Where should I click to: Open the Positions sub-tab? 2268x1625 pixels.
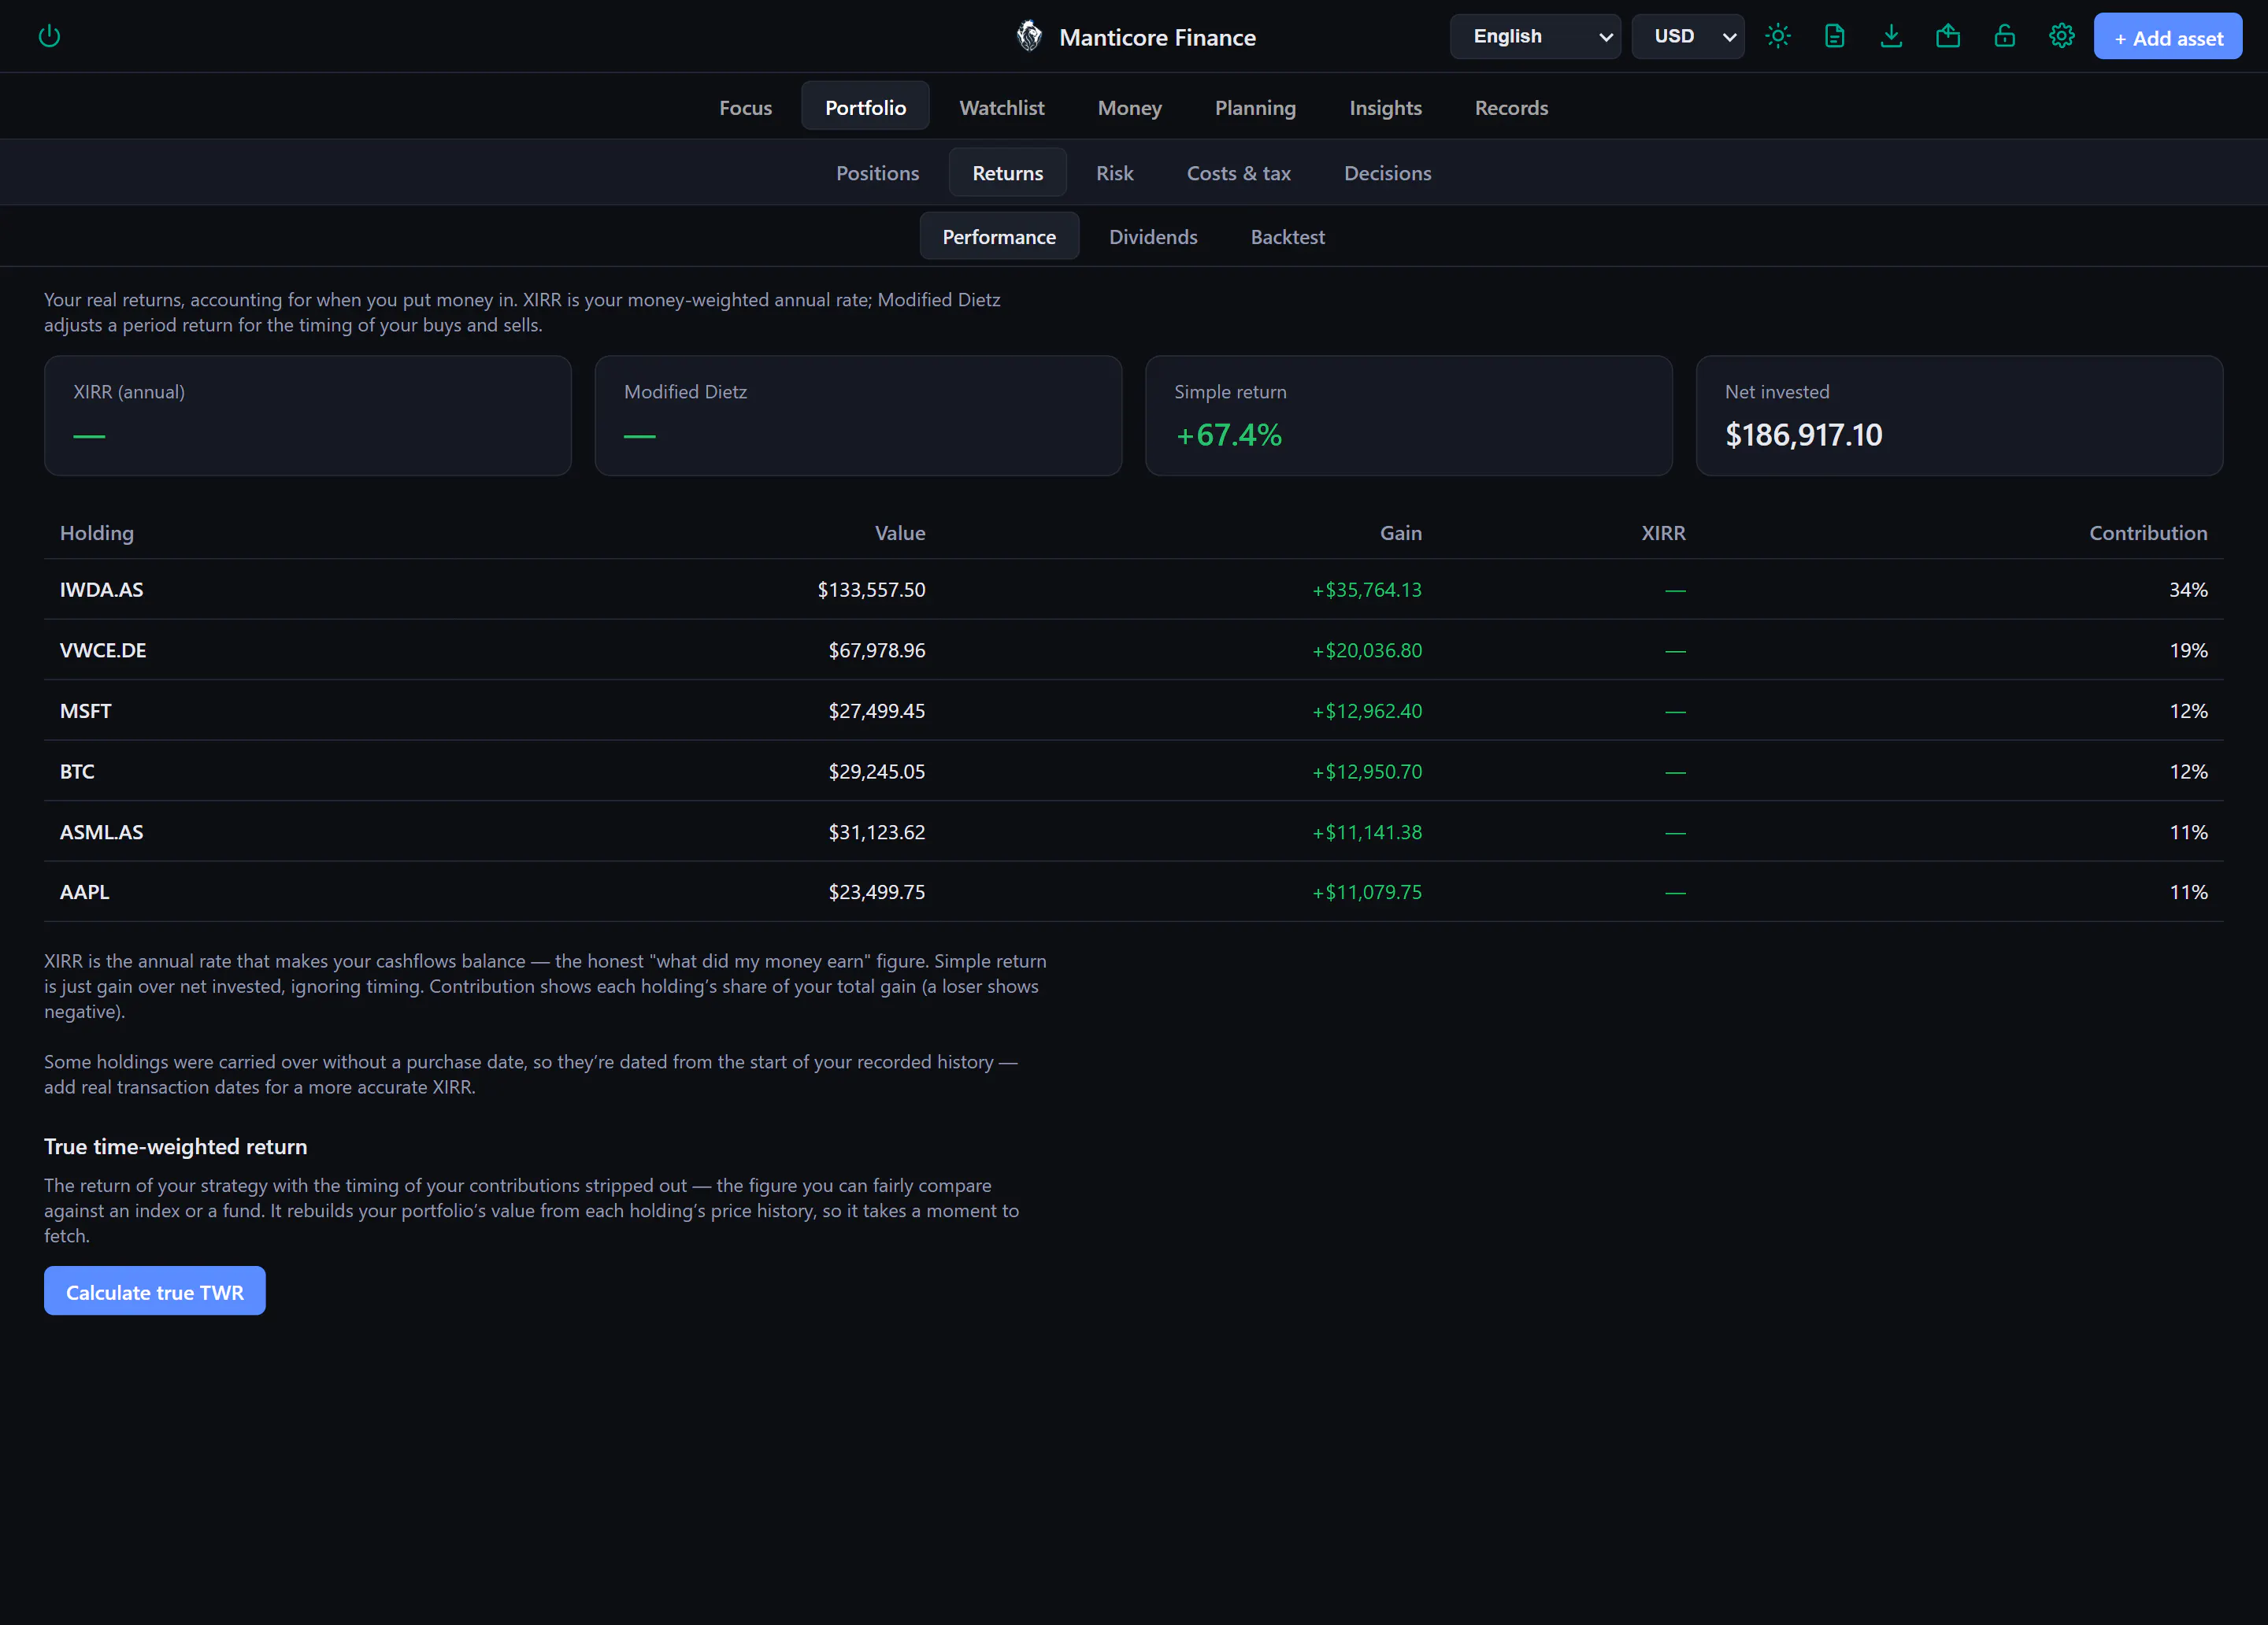coord(877,172)
